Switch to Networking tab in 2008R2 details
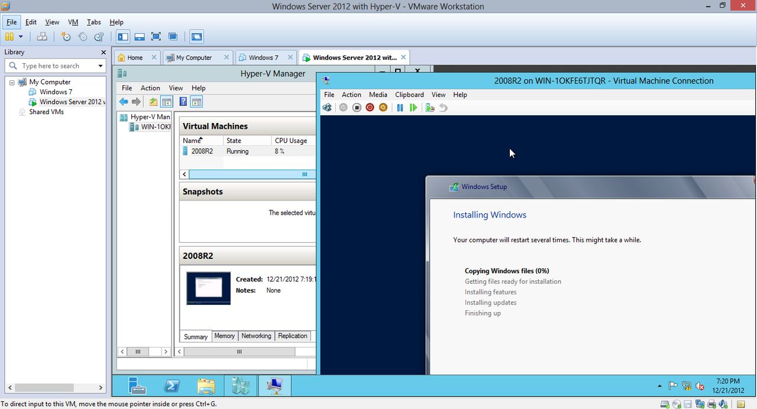This screenshot has width=757, height=409. click(x=256, y=336)
